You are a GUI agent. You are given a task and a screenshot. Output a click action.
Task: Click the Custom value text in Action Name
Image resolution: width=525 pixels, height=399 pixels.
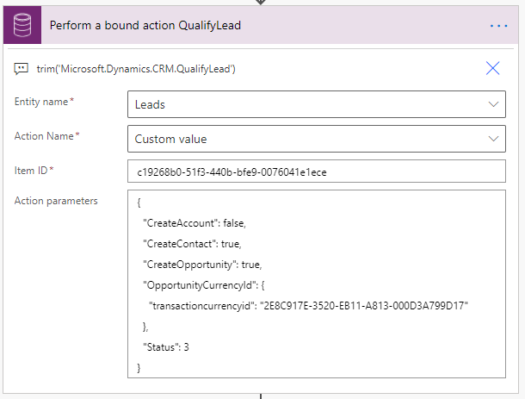click(x=170, y=138)
